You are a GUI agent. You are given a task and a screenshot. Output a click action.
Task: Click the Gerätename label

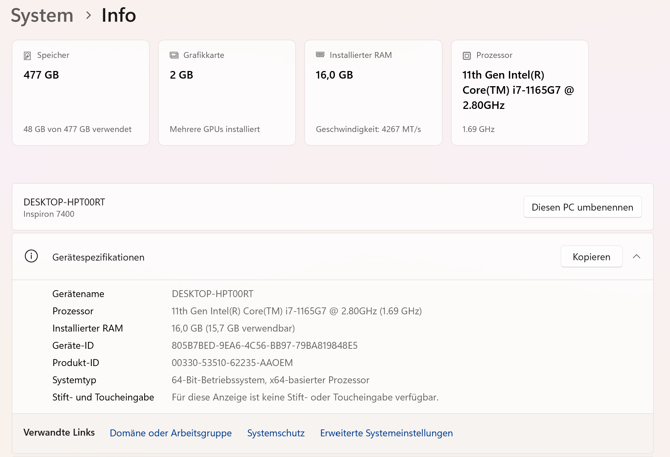point(78,294)
